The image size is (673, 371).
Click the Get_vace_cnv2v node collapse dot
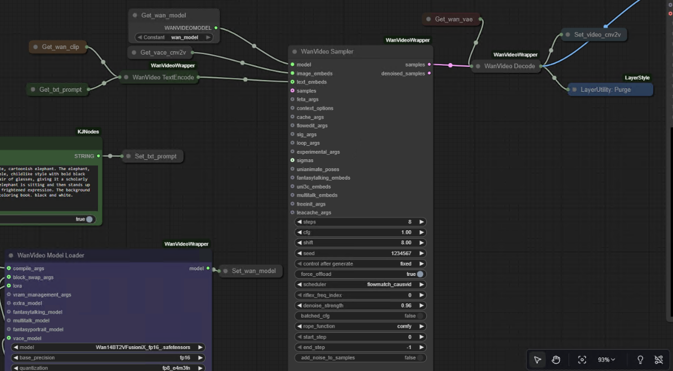134,53
